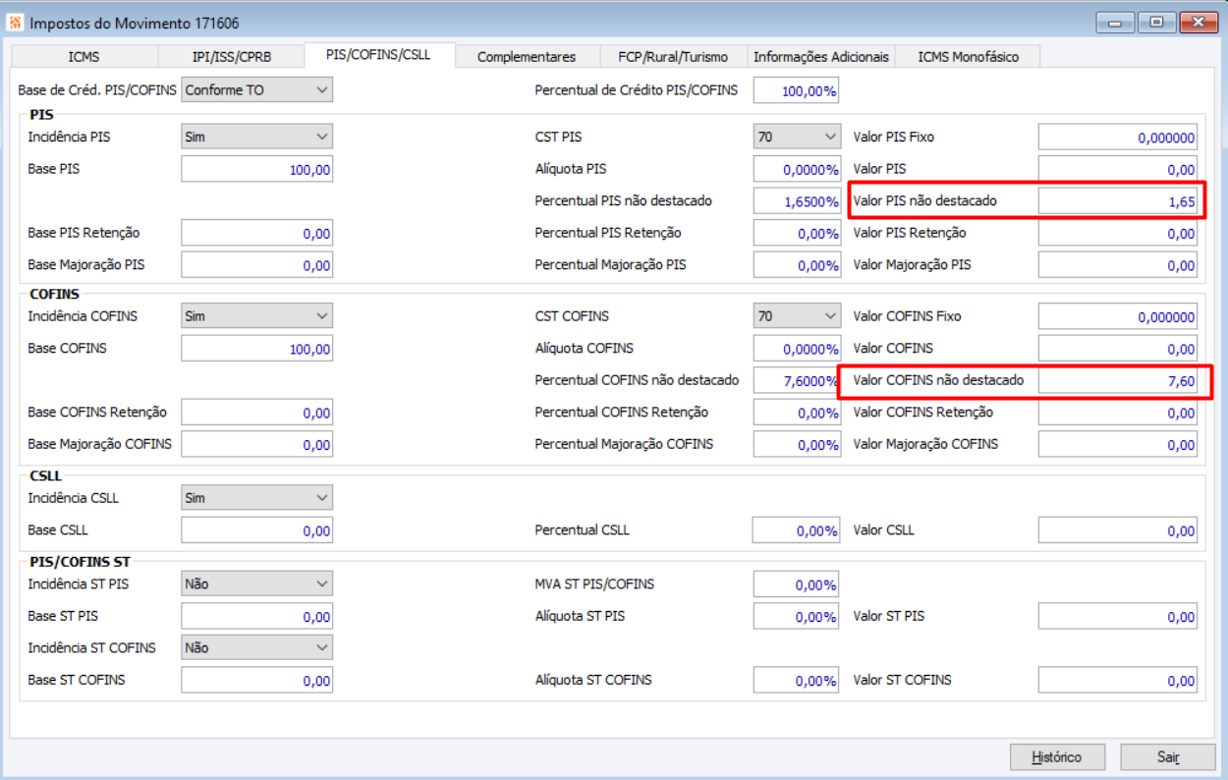Minimize the Impostos do Movimento window

(x=1115, y=23)
